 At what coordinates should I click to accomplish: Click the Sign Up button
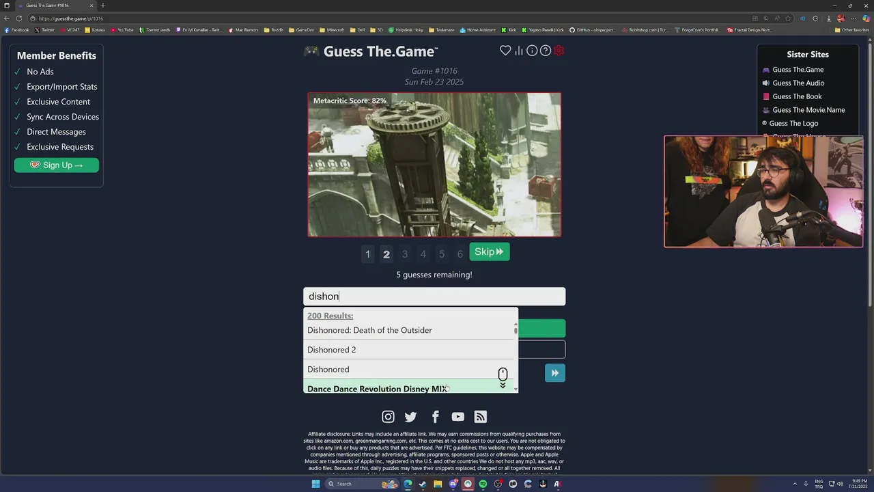point(56,165)
